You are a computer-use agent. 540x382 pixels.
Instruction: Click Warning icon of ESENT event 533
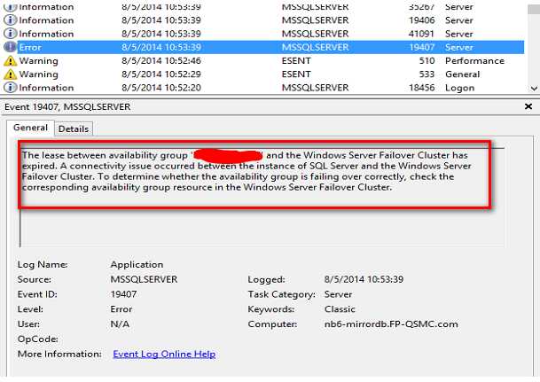pos(10,74)
